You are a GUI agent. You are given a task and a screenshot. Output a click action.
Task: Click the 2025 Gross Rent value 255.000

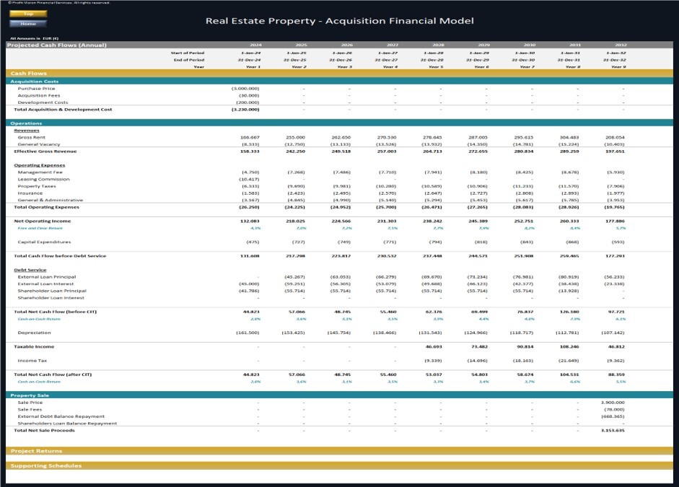[x=295, y=138]
